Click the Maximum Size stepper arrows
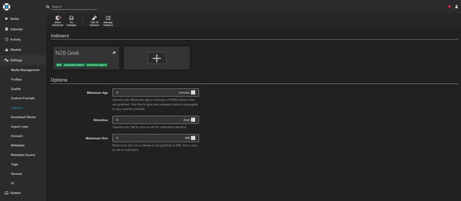Screen dimensions: 461x201 (x=193, y=138)
